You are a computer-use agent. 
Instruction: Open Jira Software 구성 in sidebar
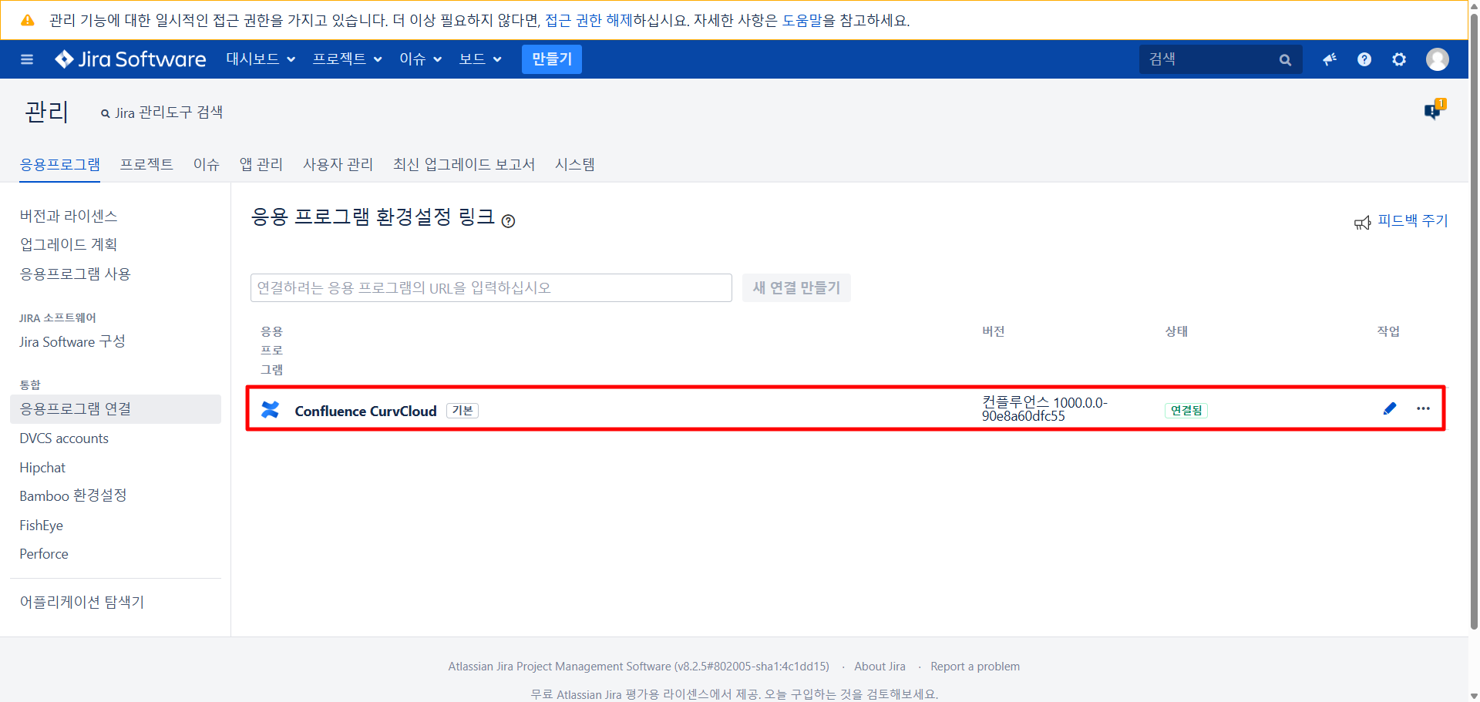tap(72, 341)
